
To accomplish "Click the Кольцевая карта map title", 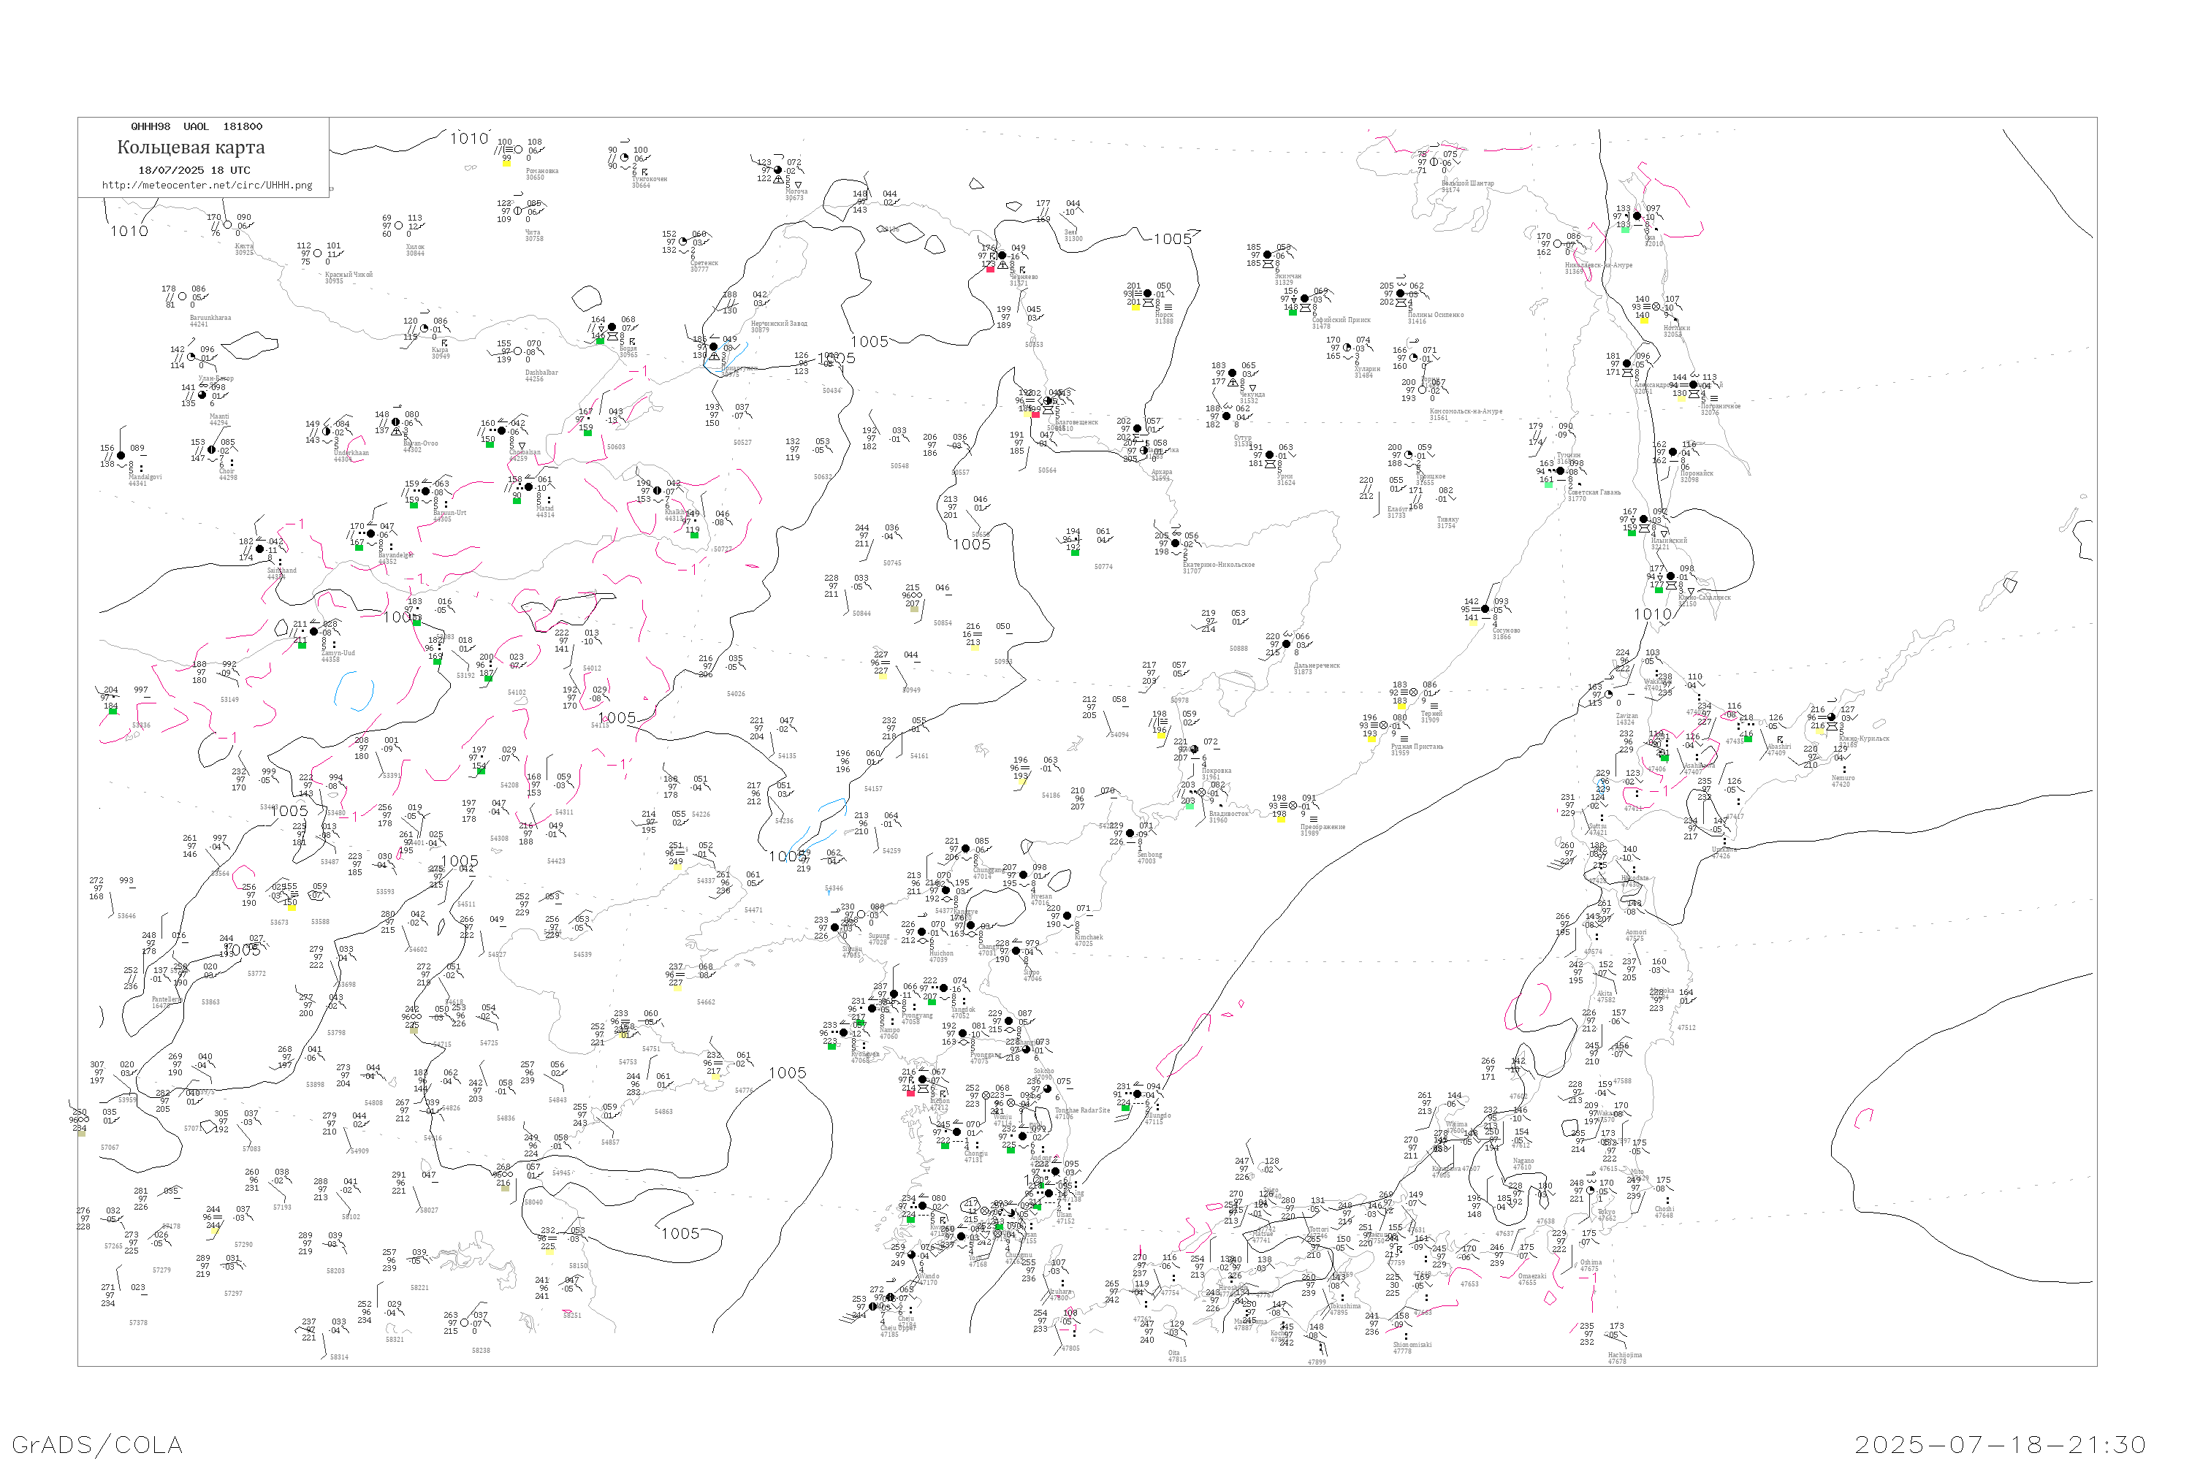I will click(x=191, y=148).
